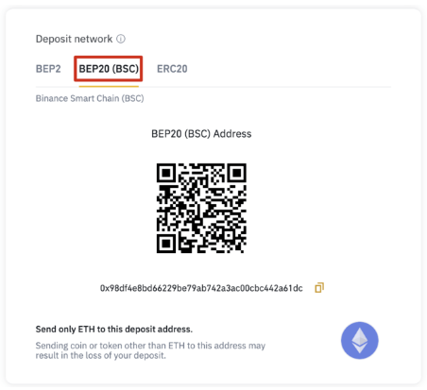Click the QR code's bottom-left finder square
427x390 pixels.
pyautogui.click(x=166, y=244)
